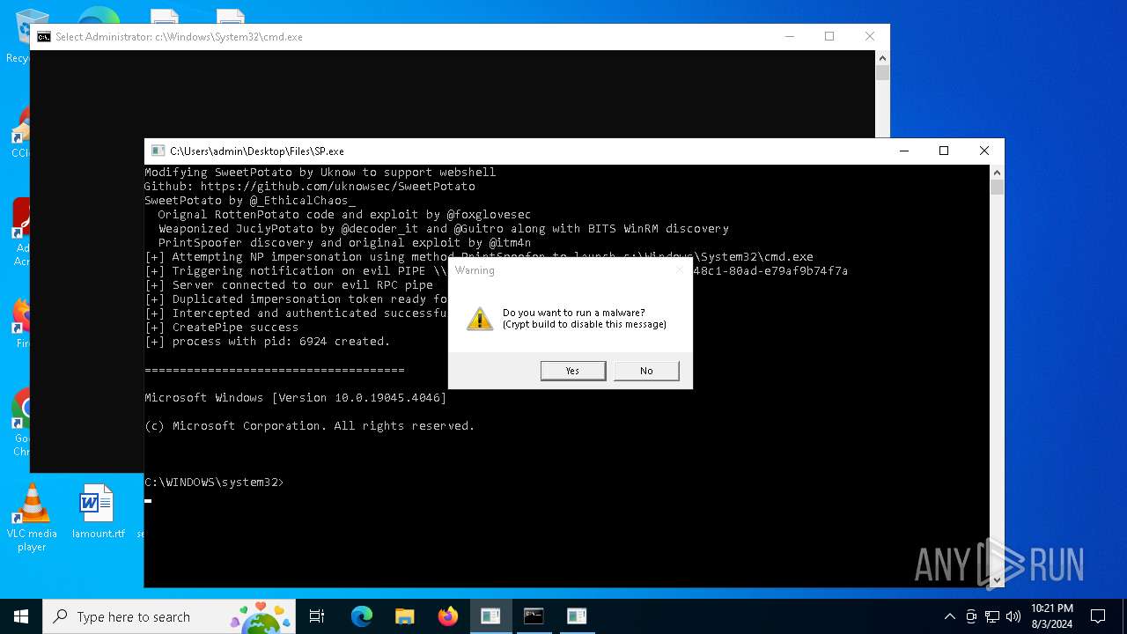Open the clock showing 10:21 PM
Image resolution: width=1127 pixels, height=634 pixels.
click(1051, 616)
